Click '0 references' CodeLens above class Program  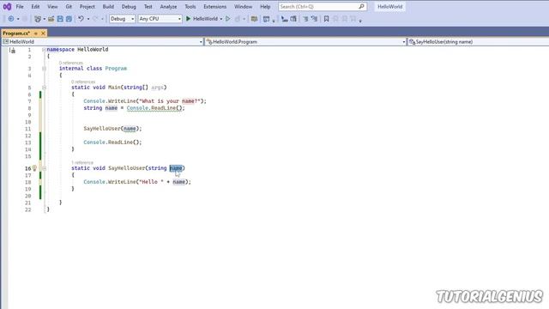[x=70, y=63]
